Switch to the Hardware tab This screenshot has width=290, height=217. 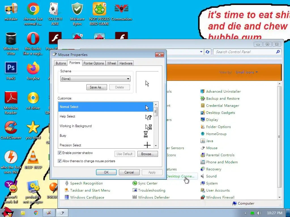126,63
